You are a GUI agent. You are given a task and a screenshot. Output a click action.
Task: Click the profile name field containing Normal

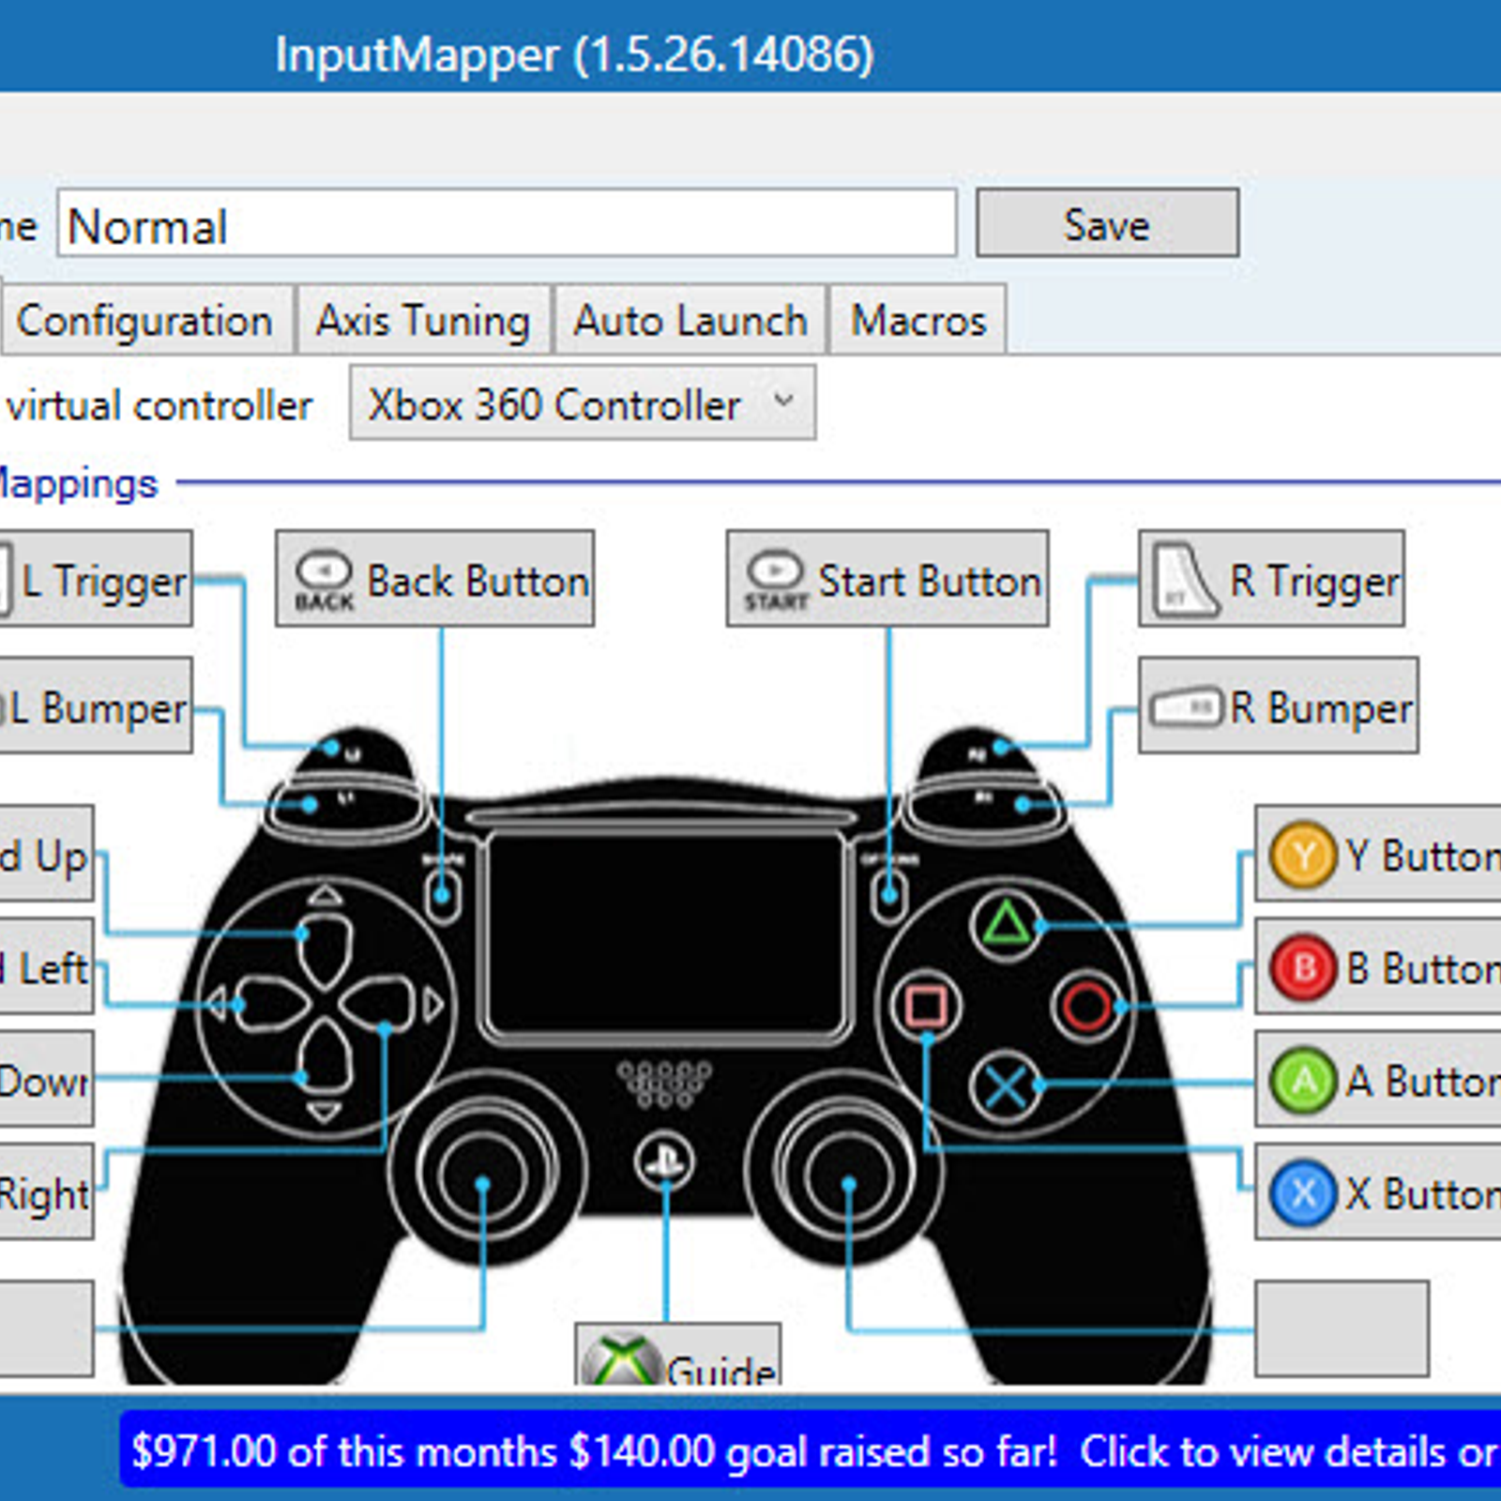[x=507, y=223]
